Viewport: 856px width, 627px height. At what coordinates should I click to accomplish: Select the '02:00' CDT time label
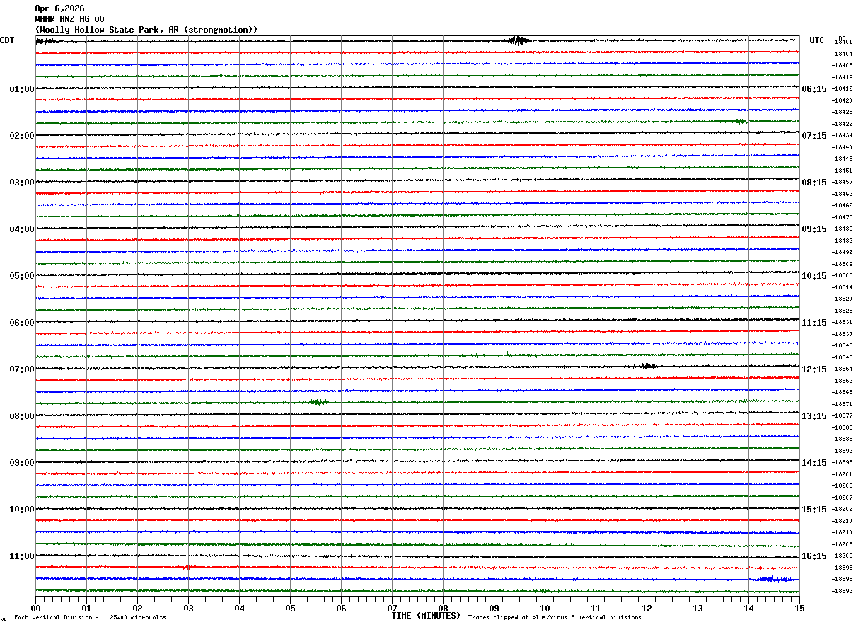click(21, 136)
